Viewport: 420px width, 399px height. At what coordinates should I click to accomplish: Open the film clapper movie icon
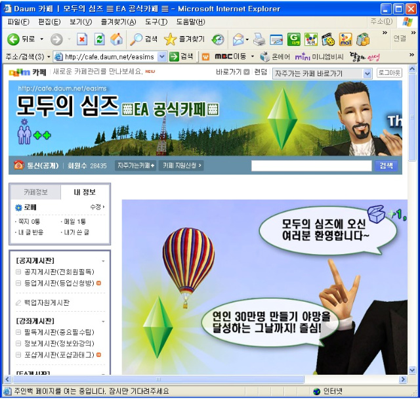point(328,39)
